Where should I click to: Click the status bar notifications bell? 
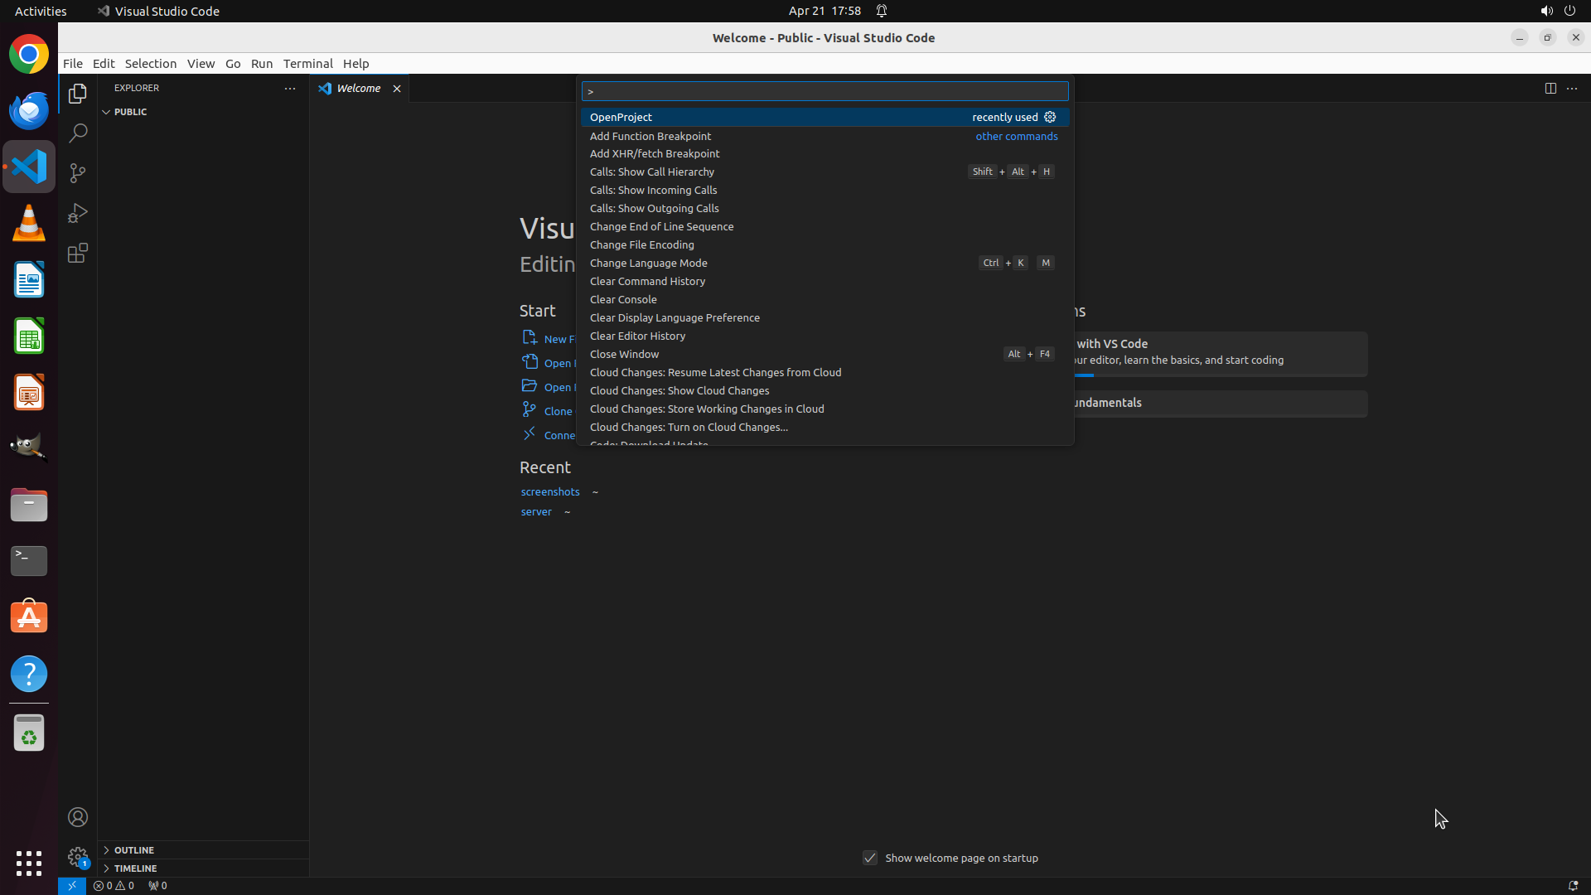(x=1572, y=885)
